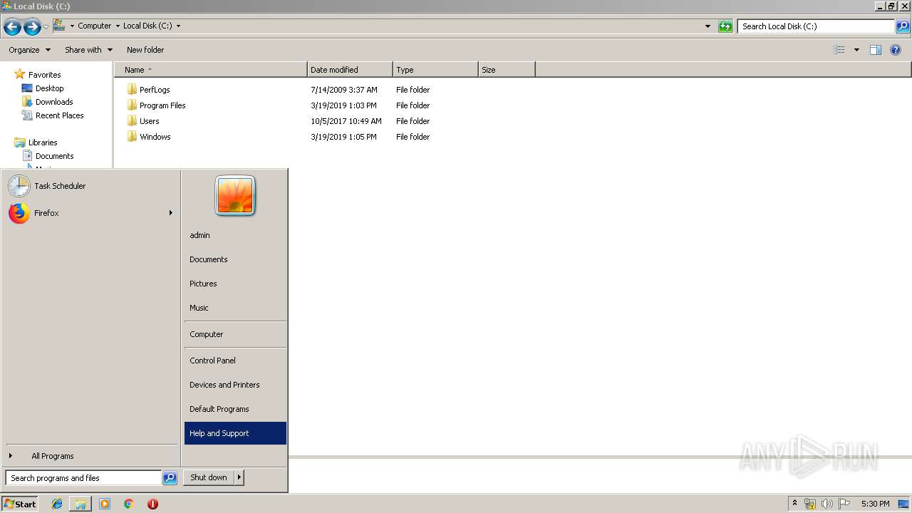The image size is (912, 513).
Task: Open the Organize menu
Action: (x=29, y=50)
